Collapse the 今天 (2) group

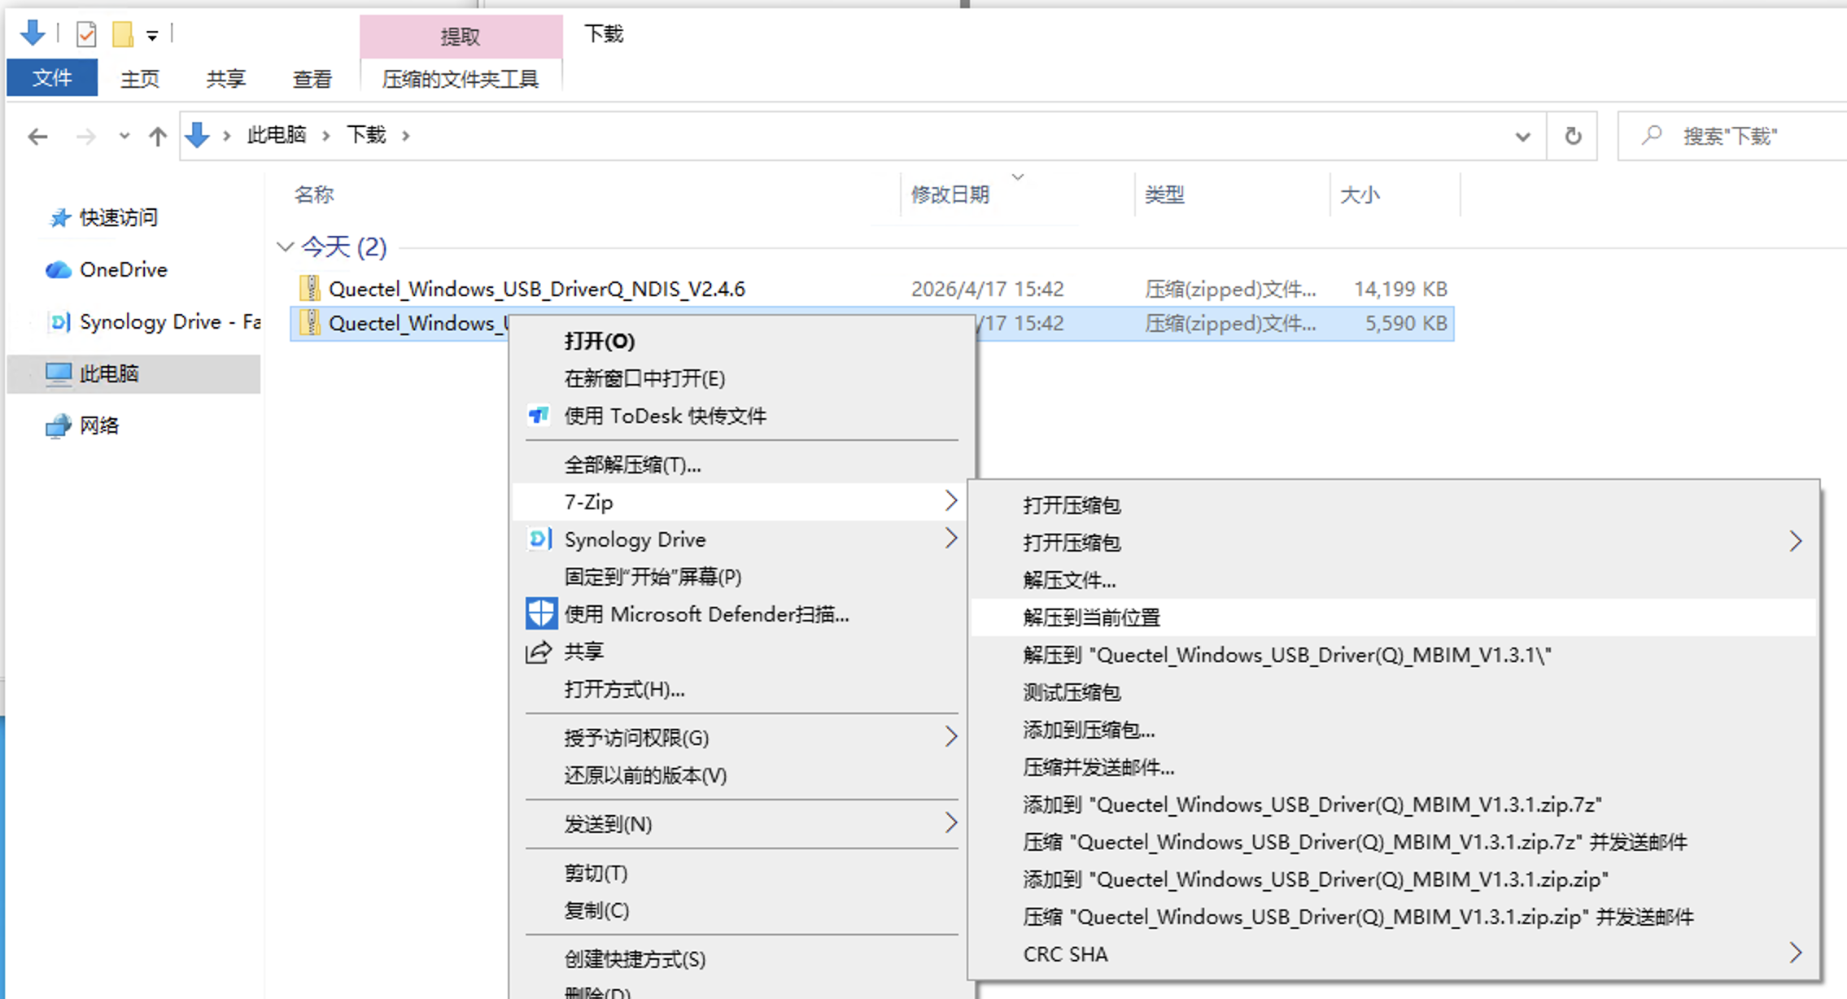tap(285, 246)
